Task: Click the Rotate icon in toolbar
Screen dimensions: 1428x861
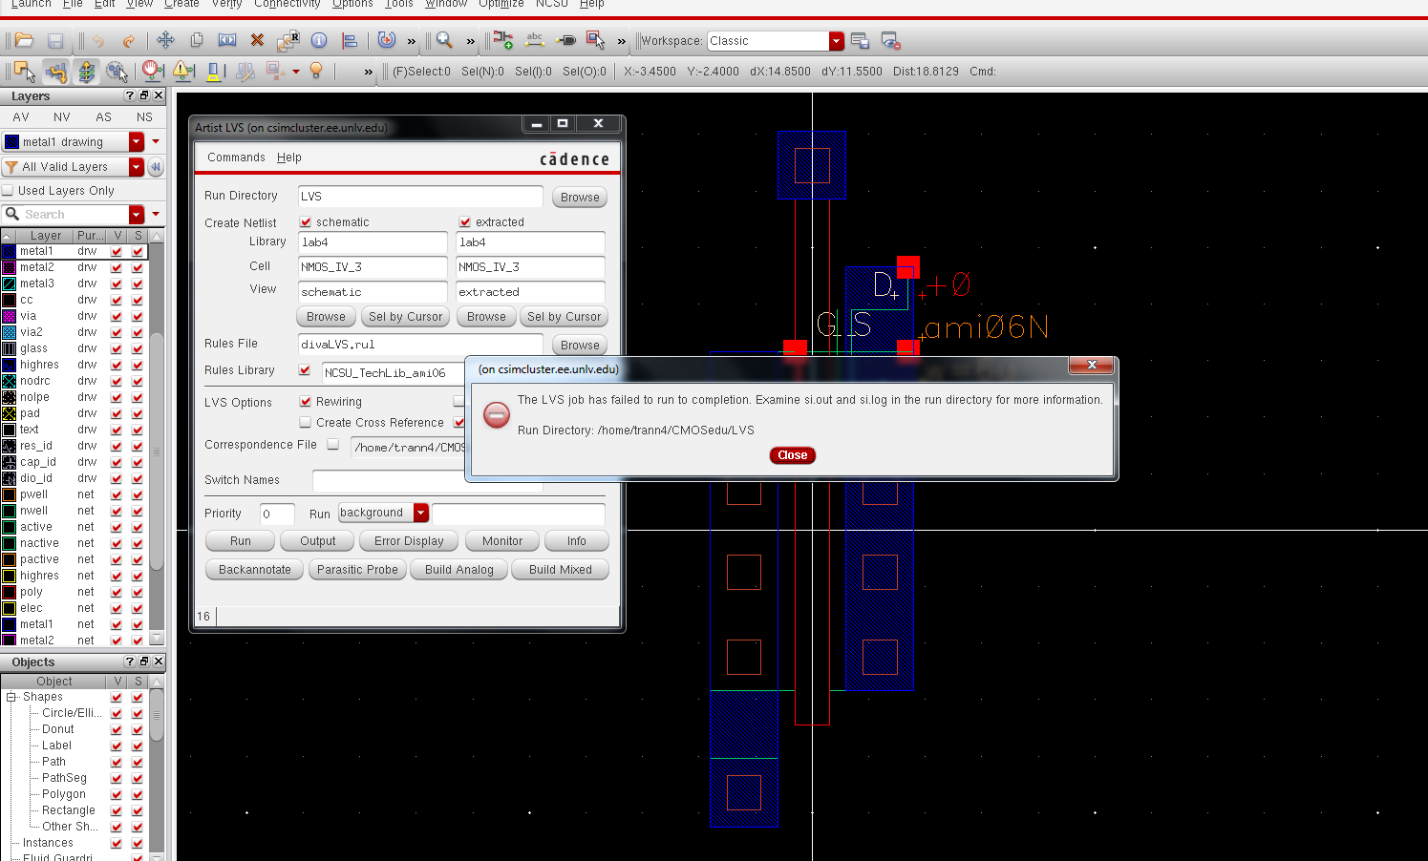Action: (x=386, y=40)
